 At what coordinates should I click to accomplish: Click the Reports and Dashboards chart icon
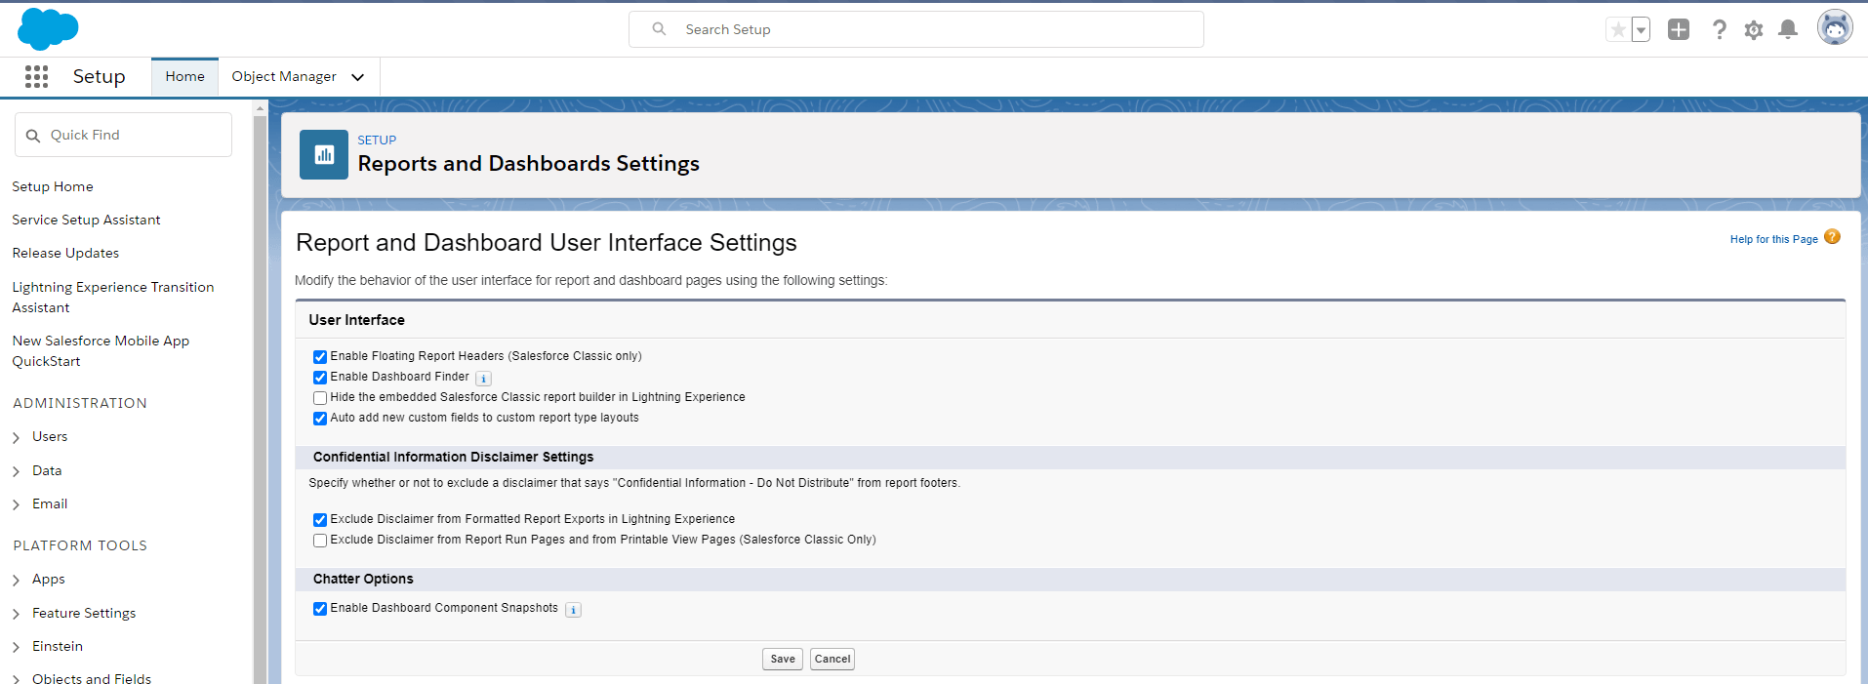click(324, 154)
